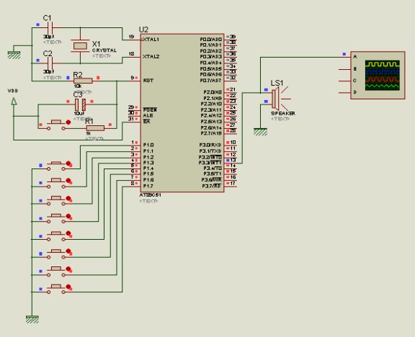Viewport: 415px width, 337px height.
Task: Toggle latch on button wired to P1.7
Action: tap(68, 287)
